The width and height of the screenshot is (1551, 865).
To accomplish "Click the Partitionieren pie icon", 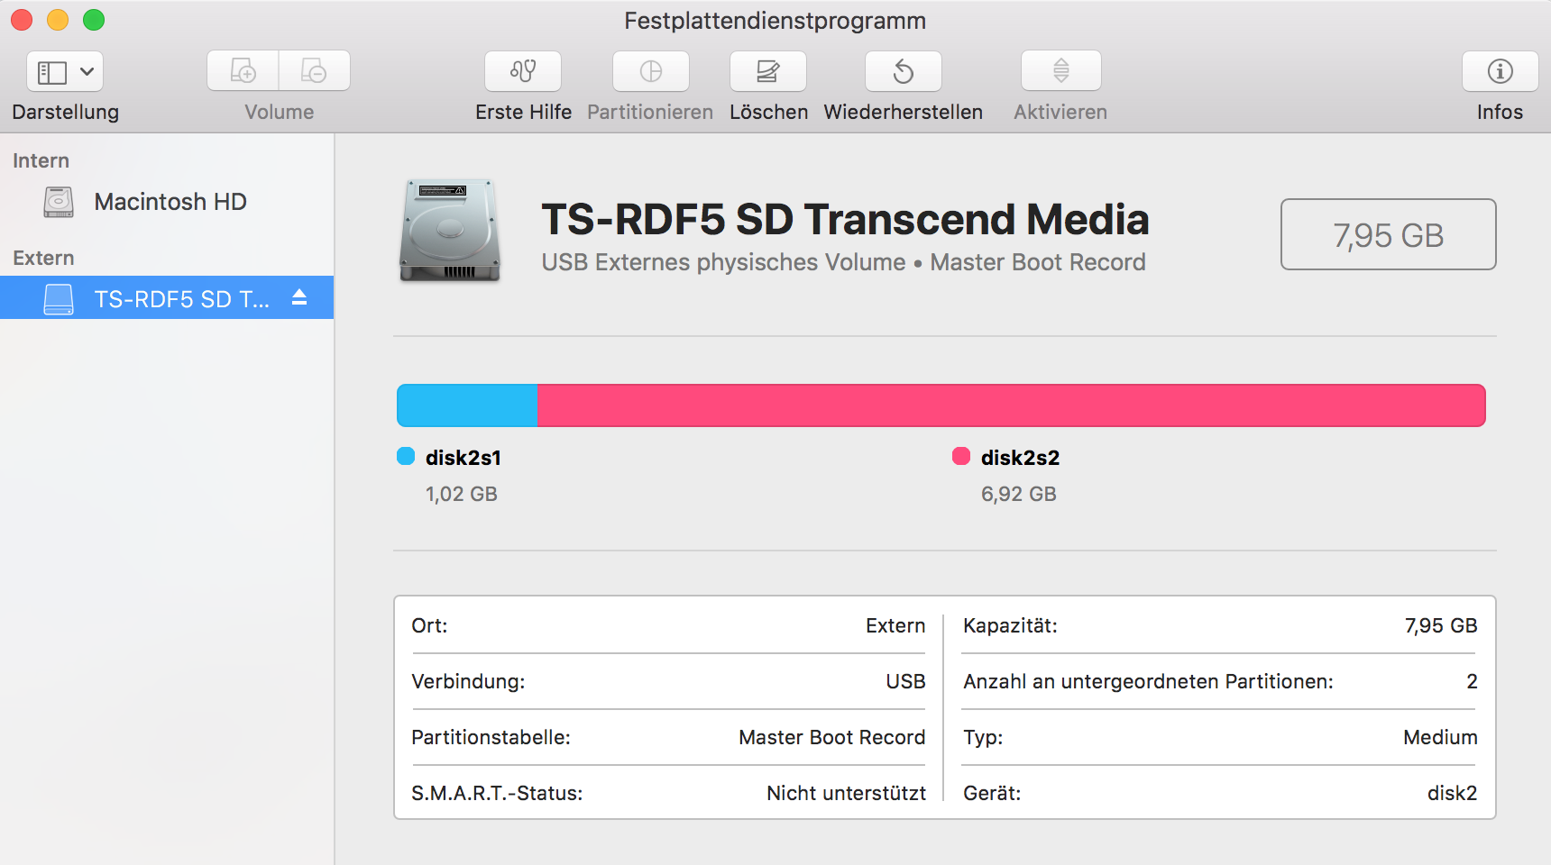I will point(651,71).
